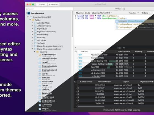Collapse the Columns folder
Image resolution: width=154 pixels, height=115 pixels.
tap(34, 52)
